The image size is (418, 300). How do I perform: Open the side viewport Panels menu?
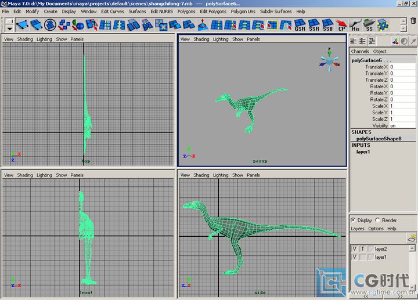(253, 175)
